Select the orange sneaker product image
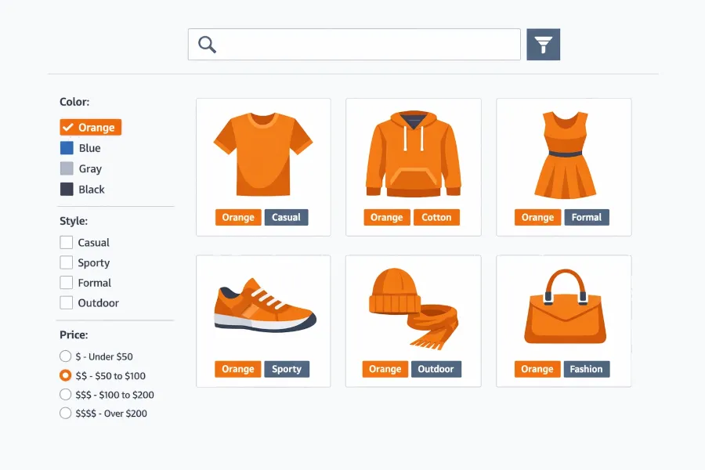 pyautogui.click(x=263, y=305)
